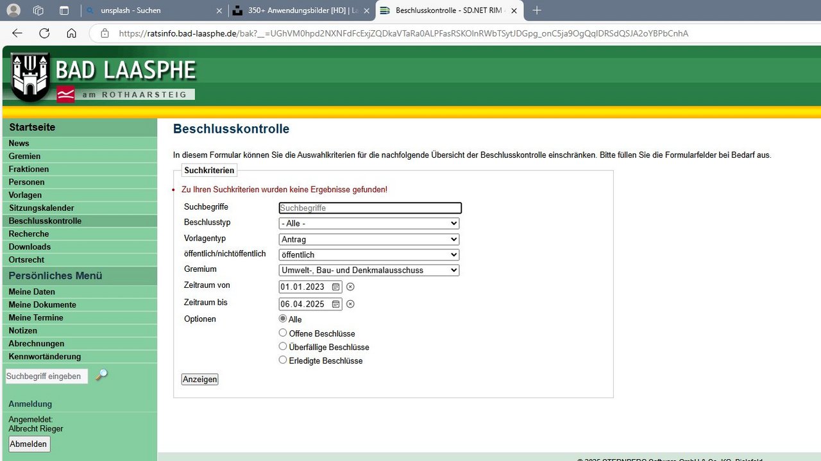Viewport: 821px width, 461px height.
Task: Open the calendar picker for Zeitraum bis
Action: [x=336, y=304]
